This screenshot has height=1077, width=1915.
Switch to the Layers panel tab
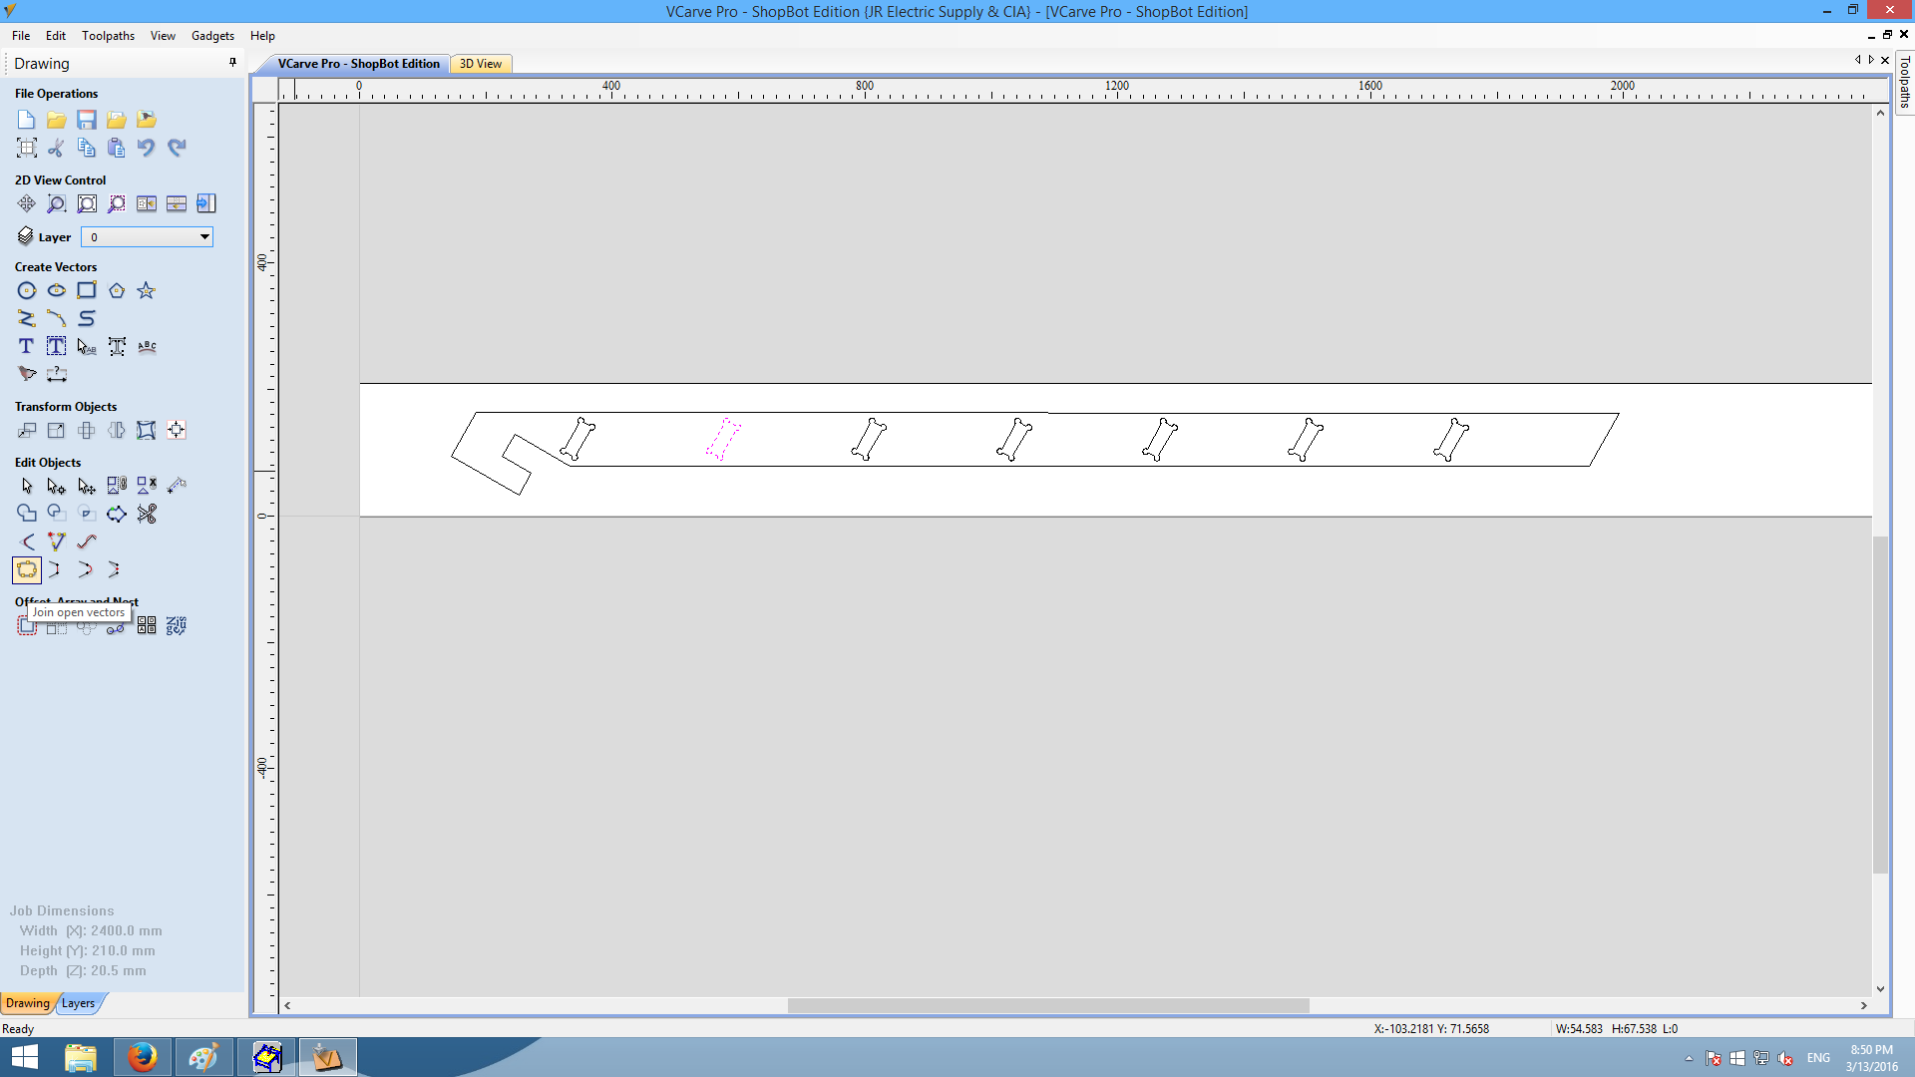click(x=79, y=1003)
